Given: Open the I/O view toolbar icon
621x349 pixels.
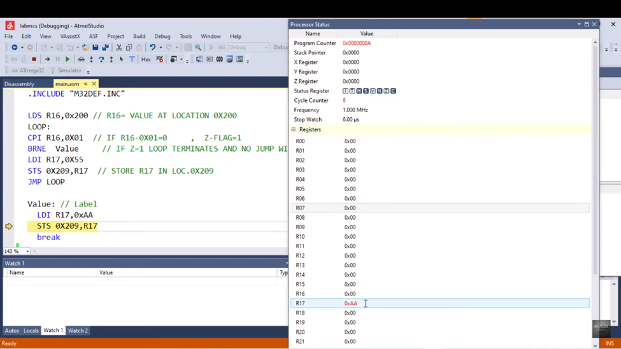Looking at the screenshot, I should tap(239, 59).
